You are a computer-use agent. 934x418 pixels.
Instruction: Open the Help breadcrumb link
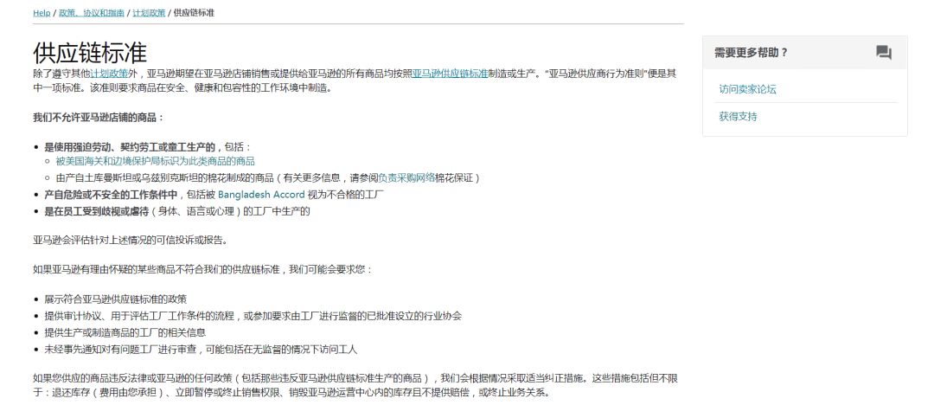click(42, 12)
